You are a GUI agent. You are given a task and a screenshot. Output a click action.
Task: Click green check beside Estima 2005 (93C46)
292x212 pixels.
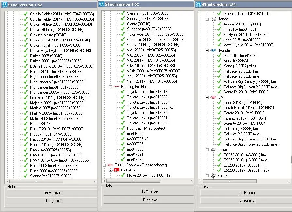(x=26, y=56)
